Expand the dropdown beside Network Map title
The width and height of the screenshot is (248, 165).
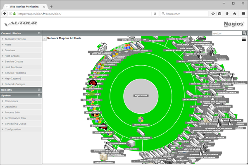(45, 38)
